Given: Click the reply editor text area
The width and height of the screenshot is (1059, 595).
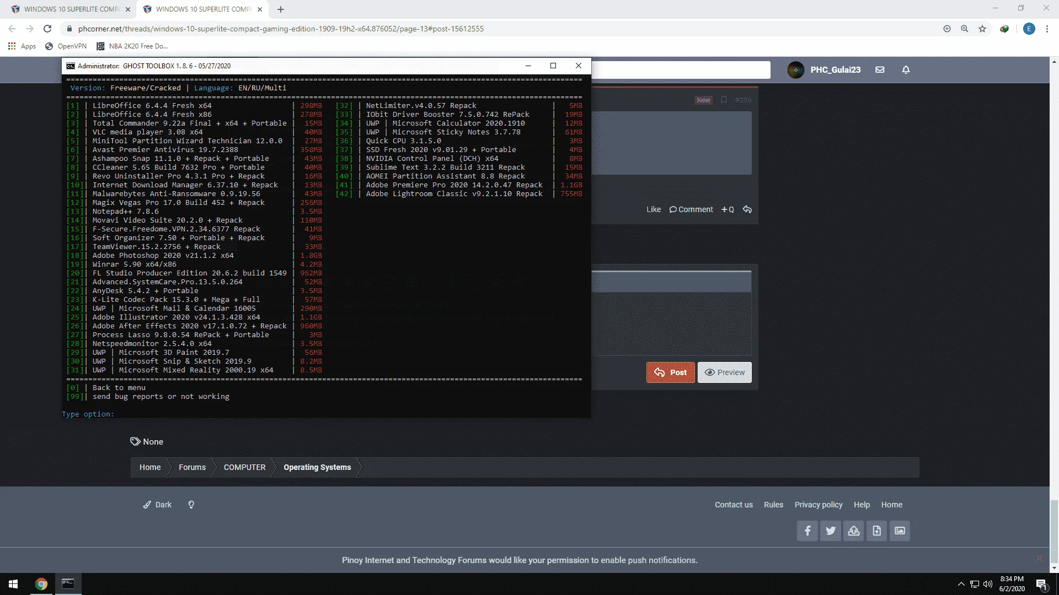Looking at the screenshot, I should coord(671,324).
